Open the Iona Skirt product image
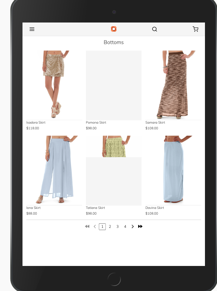The image size is (217, 291). pyautogui.click(x=54, y=170)
